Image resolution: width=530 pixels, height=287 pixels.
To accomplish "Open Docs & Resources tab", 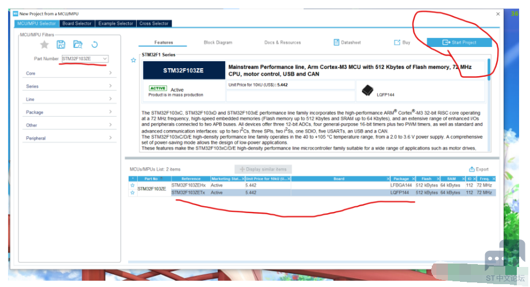I will tap(283, 42).
